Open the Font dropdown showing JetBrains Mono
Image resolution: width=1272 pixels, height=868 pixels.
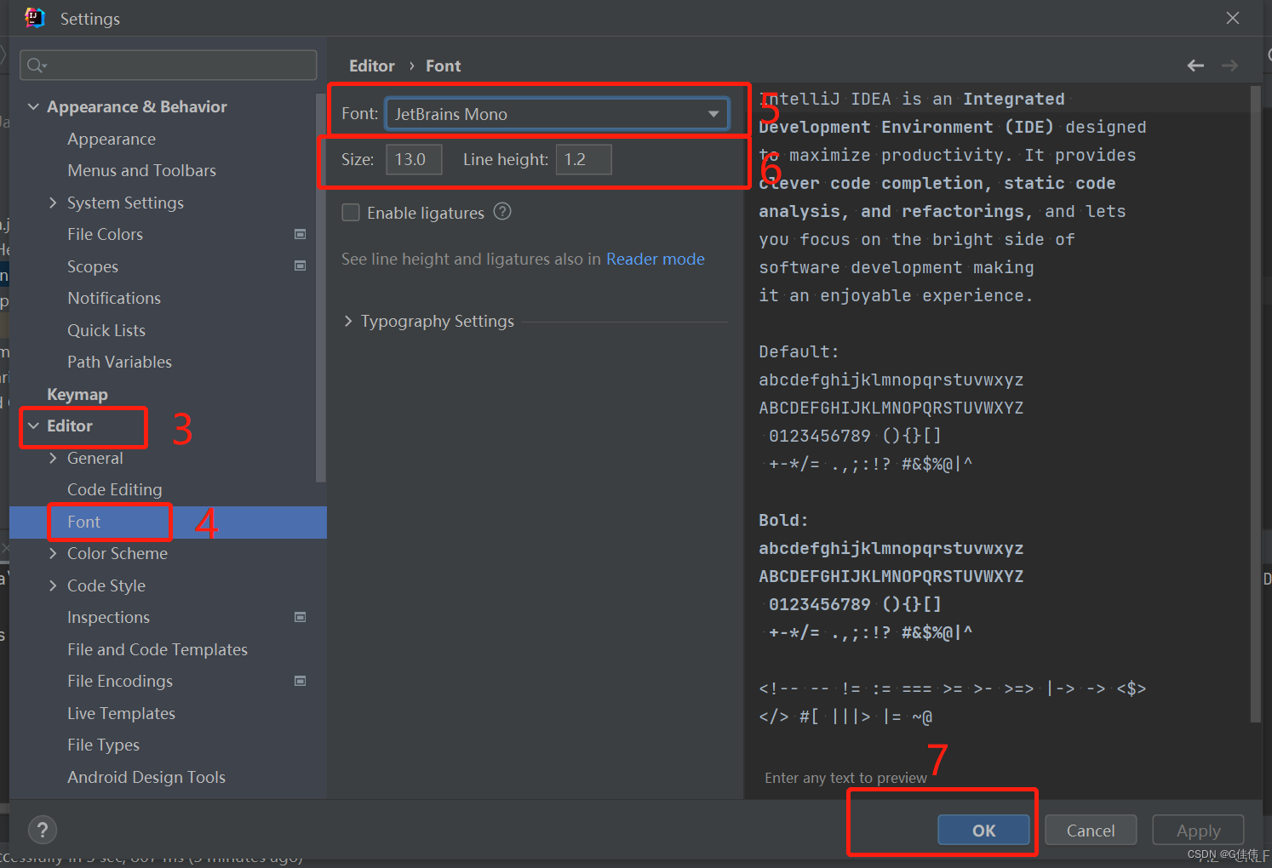(x=557, y=114)
